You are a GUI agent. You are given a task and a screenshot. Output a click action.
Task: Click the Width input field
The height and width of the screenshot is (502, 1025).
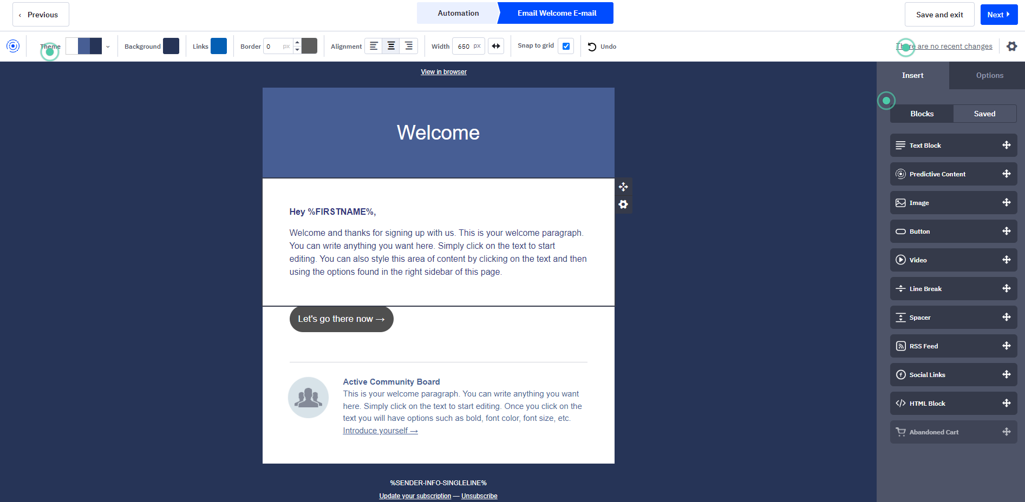464,47
